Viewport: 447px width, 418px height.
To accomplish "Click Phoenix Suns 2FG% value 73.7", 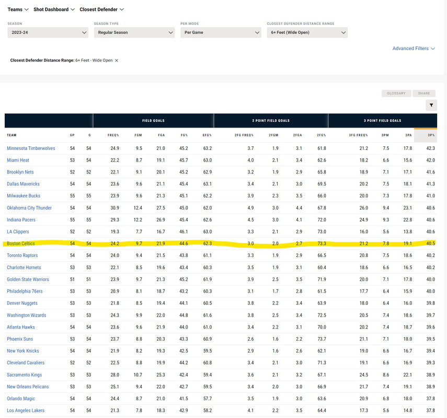I will point(322,339).
